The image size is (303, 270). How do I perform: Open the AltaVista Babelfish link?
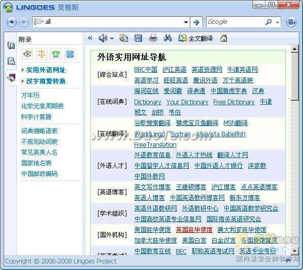(220, 134)
